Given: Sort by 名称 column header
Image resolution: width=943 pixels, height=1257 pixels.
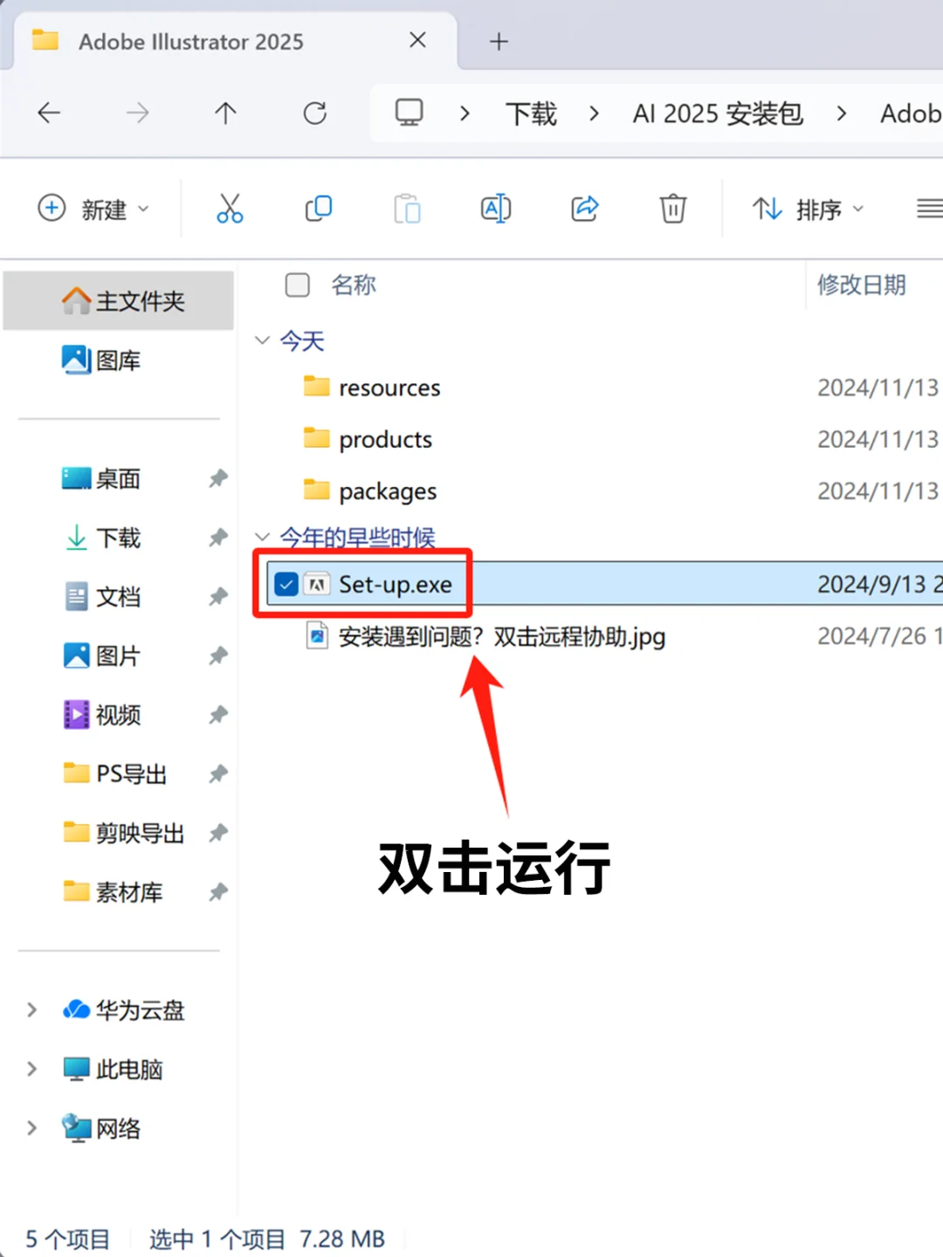Looking at the screenshot, I should 354,285.
